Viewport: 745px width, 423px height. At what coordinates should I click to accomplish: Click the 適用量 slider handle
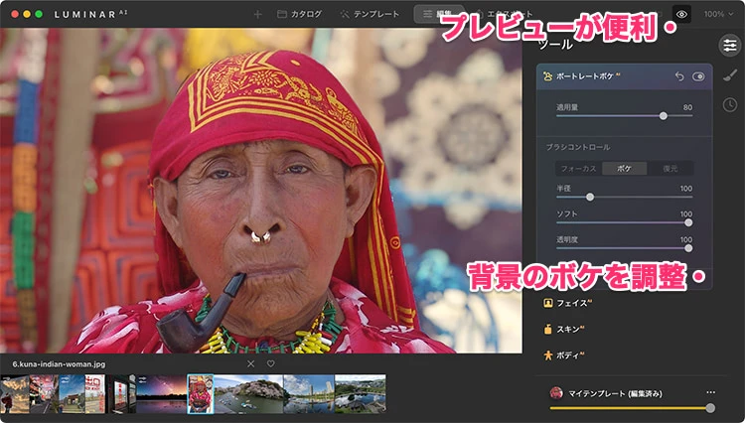coord(664,115)
